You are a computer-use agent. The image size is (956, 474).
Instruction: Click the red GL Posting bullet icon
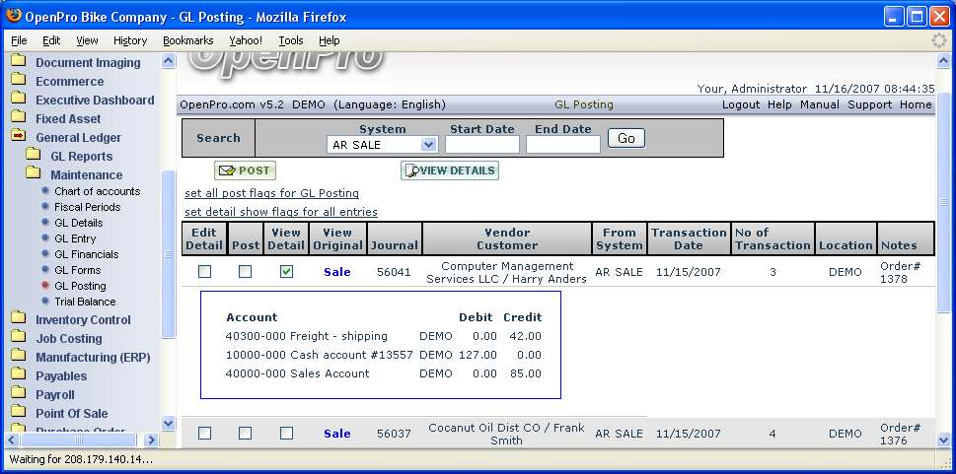tap(45, 286)
